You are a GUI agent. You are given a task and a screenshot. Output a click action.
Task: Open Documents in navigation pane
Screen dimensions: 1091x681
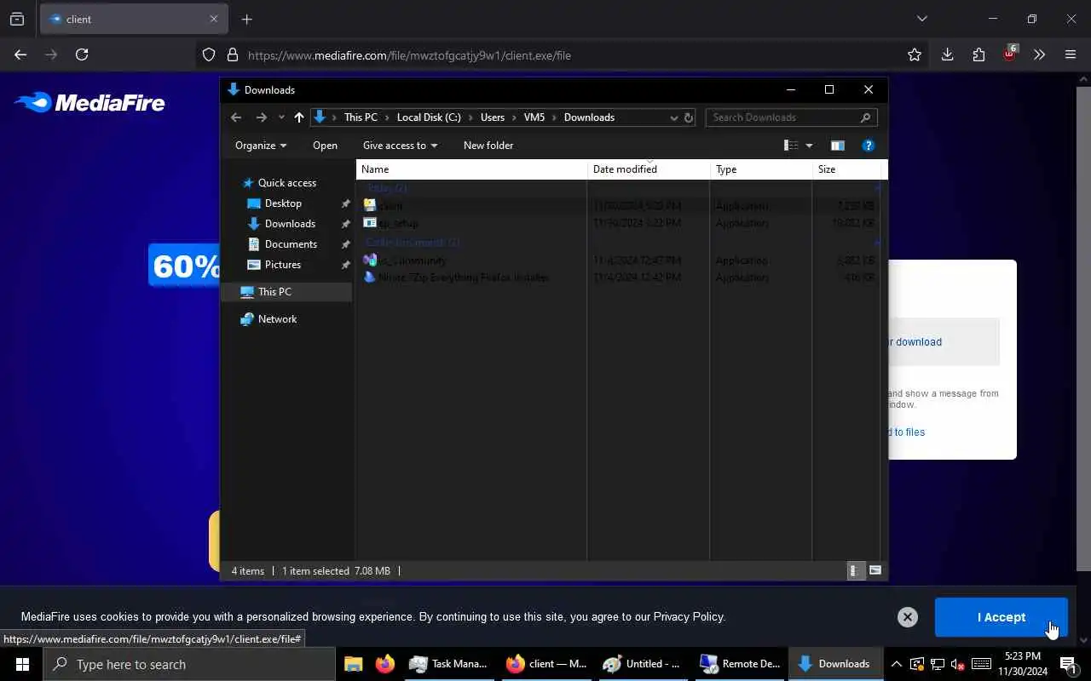coord(291,244)
